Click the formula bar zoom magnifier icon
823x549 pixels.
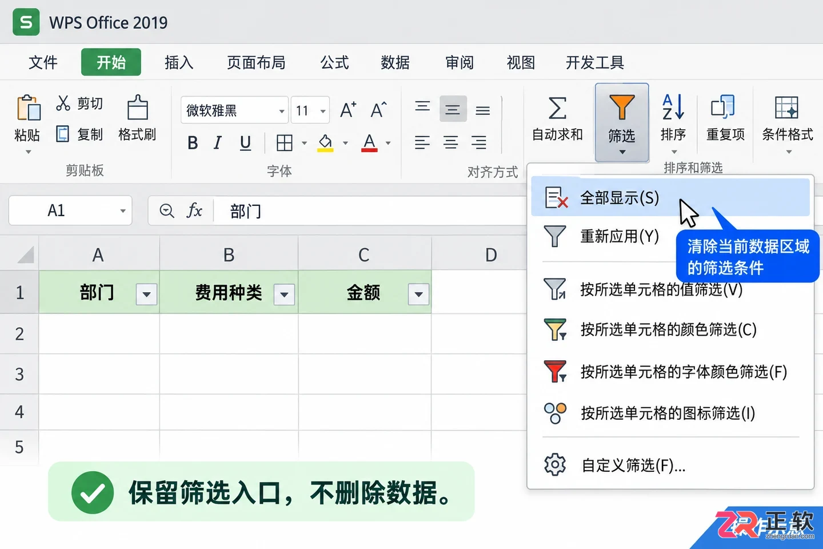pos(167,211)
